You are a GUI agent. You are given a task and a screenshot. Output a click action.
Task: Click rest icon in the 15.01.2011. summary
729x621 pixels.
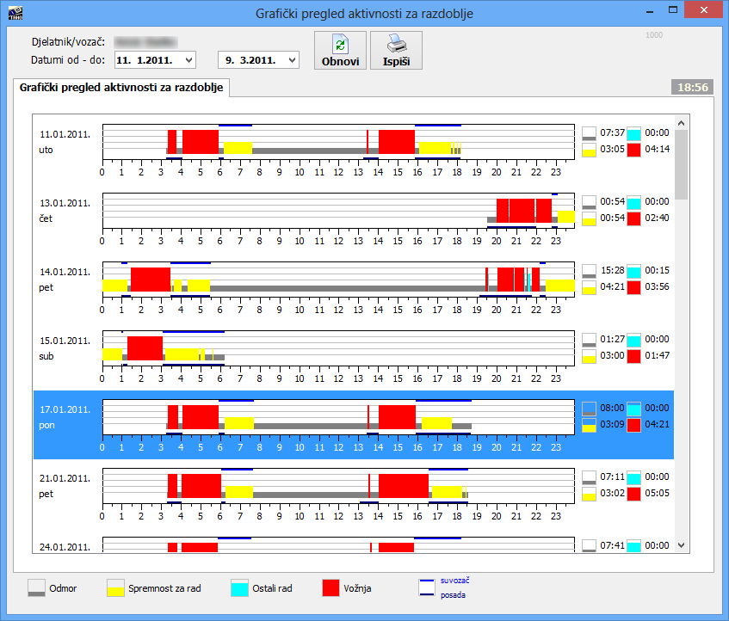(589, 340)
